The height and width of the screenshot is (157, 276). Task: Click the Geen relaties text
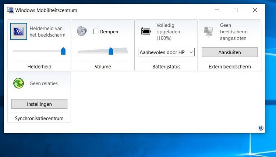pyautogui.click(x=44, y=83)
